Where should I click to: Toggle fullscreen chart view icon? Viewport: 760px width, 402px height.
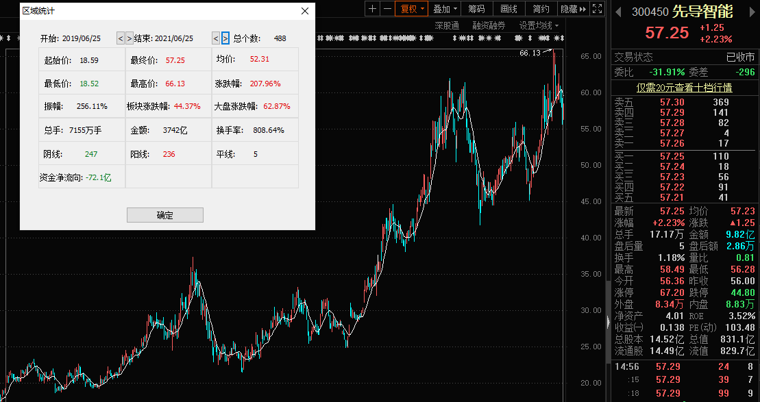click(x=597, y=9)
